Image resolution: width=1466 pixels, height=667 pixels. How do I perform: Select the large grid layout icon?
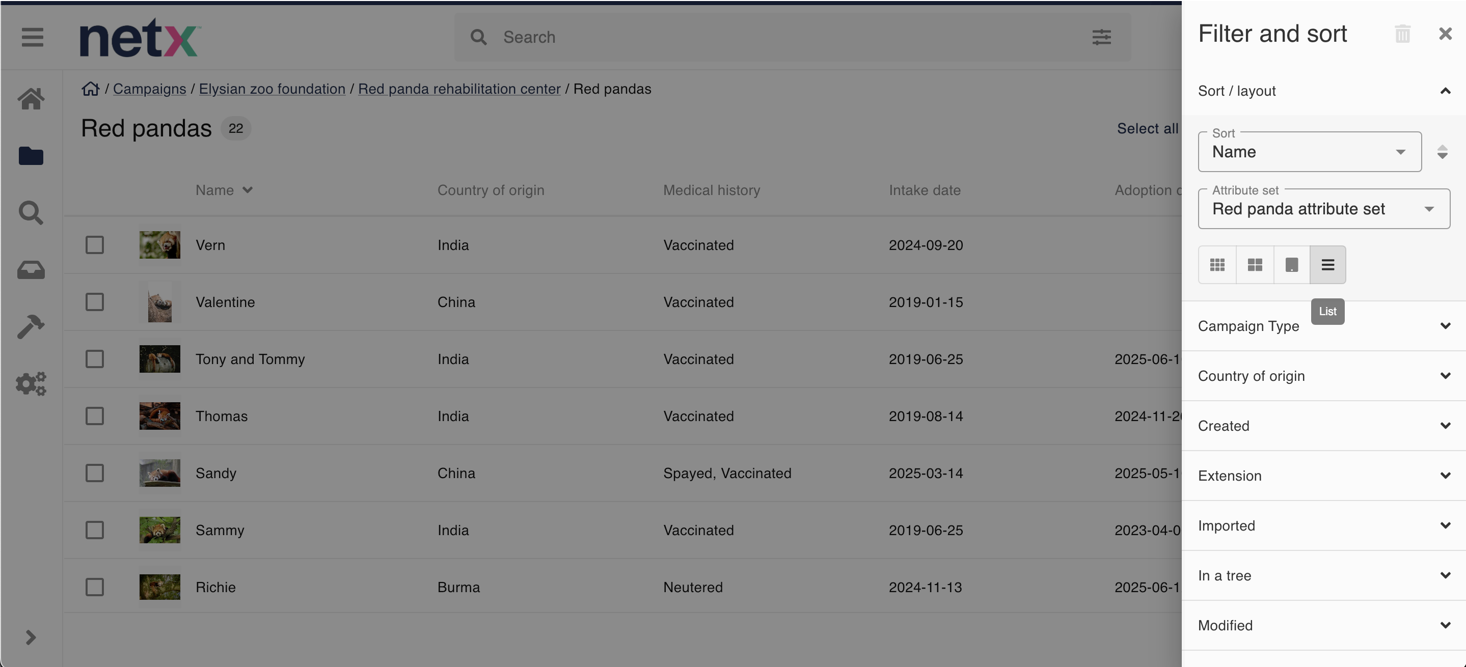tap(1254, 265)
